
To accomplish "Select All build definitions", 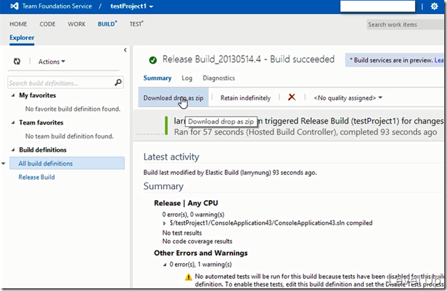I will click(67, 164).
